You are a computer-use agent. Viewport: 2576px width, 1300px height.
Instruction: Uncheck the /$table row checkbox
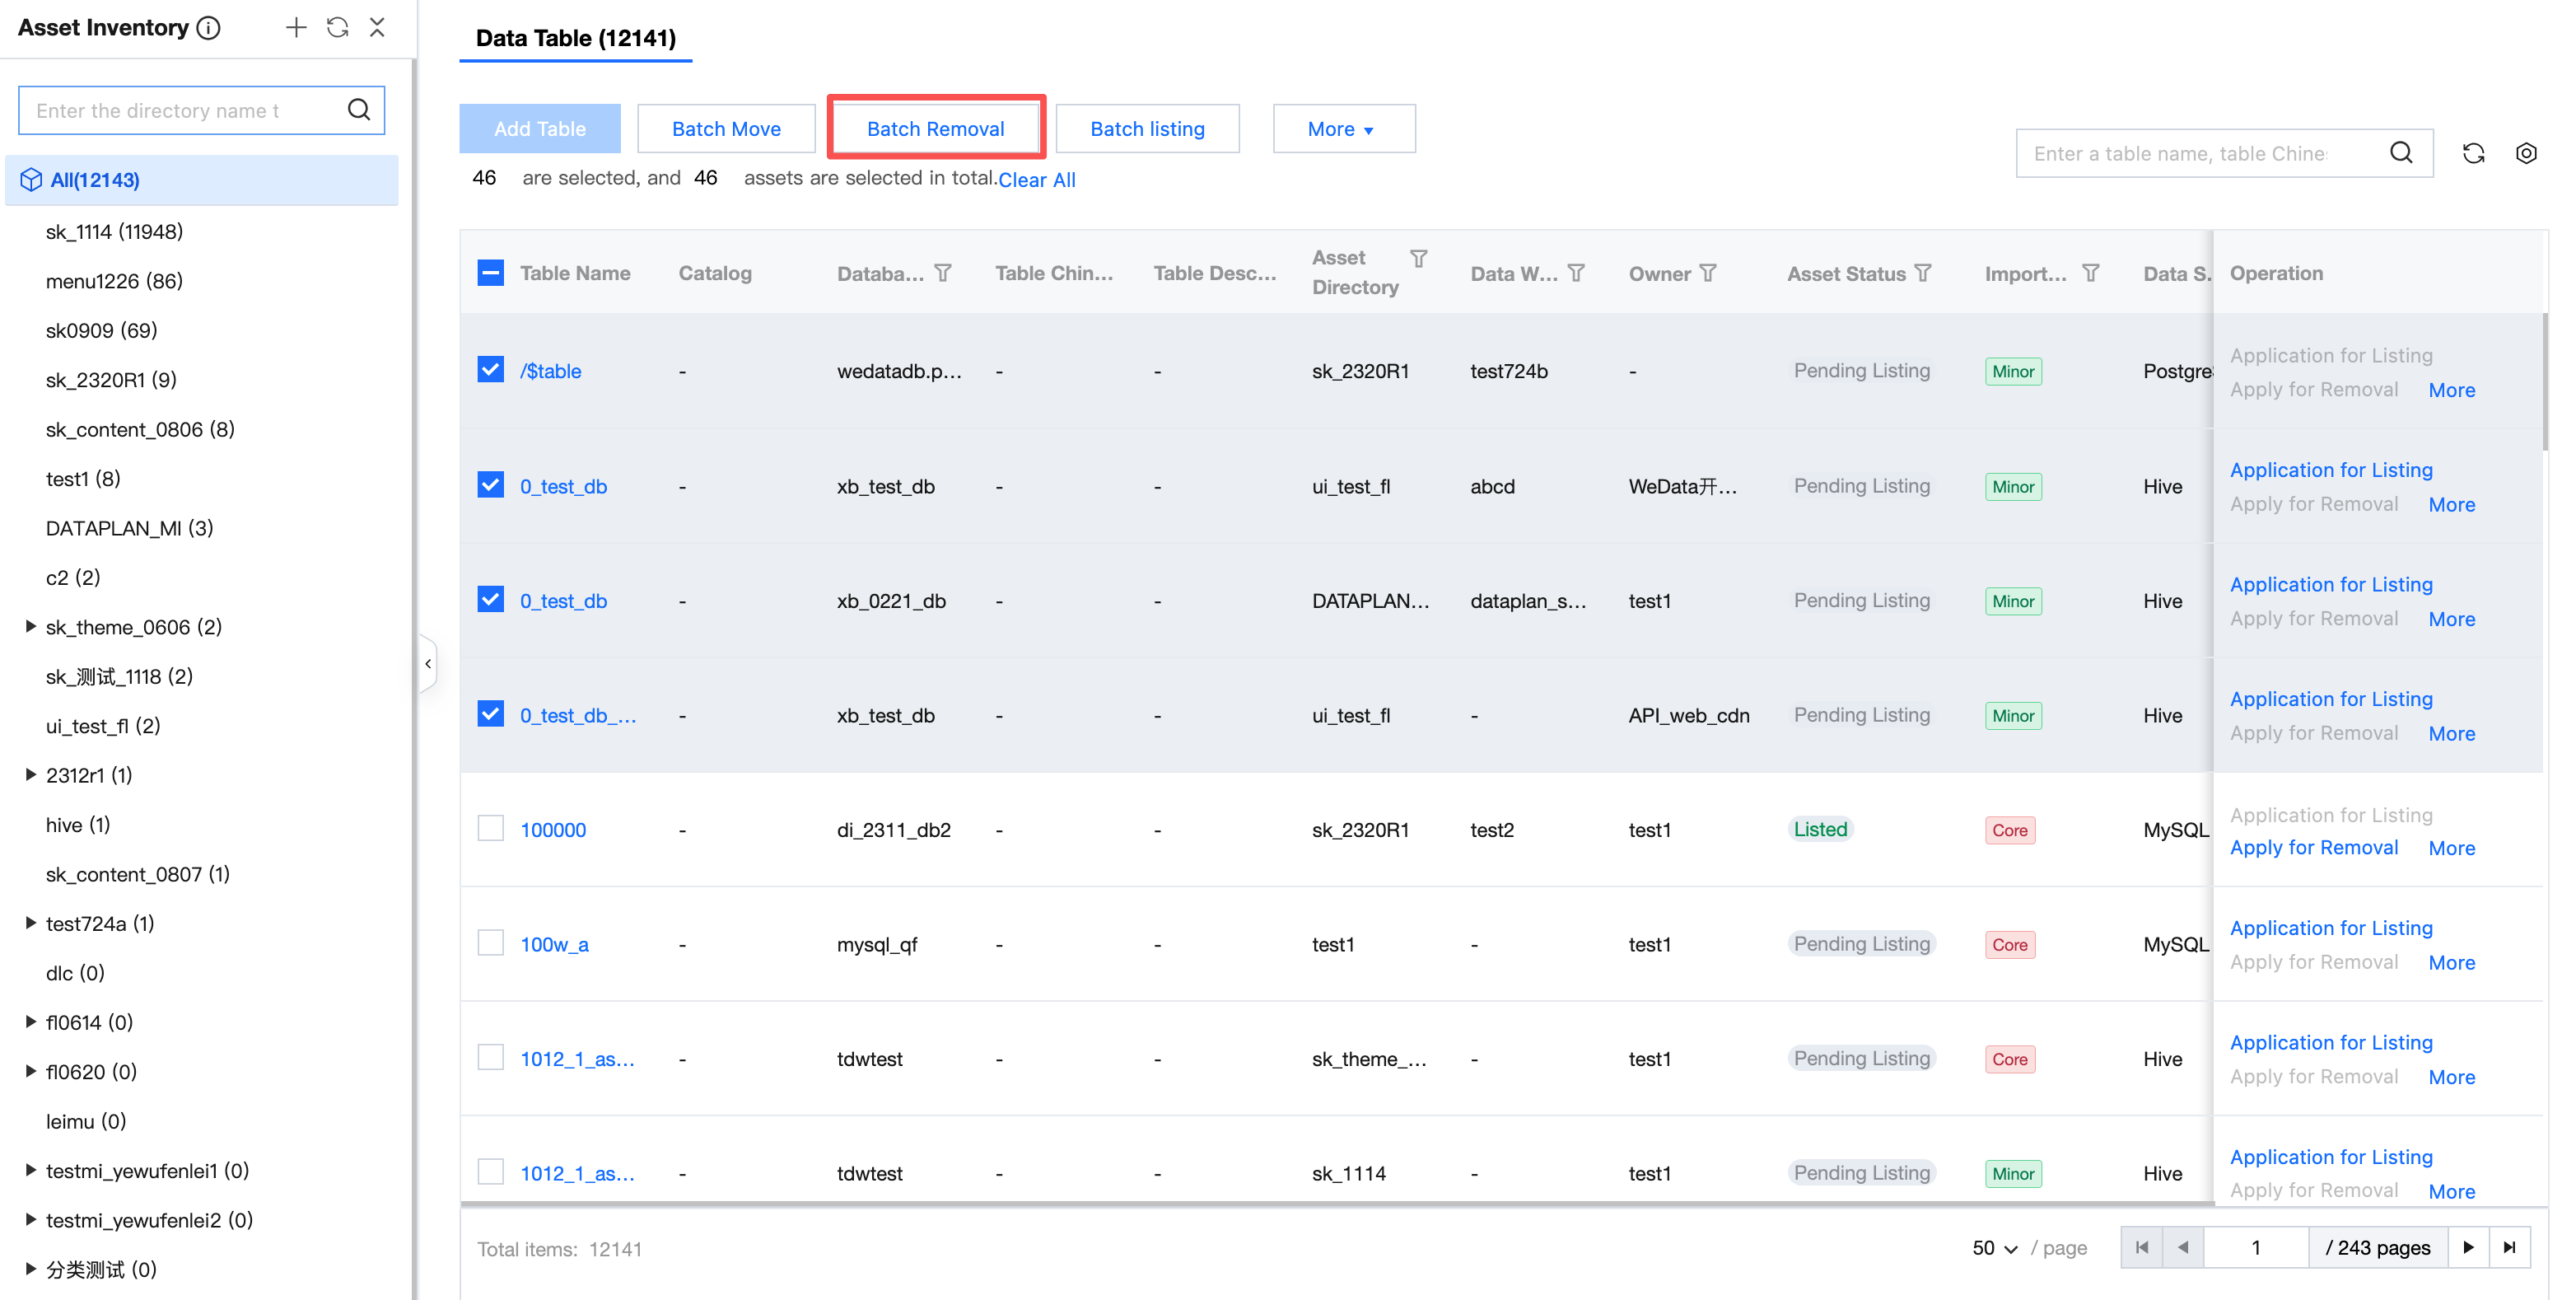click(x=490, y=370)
